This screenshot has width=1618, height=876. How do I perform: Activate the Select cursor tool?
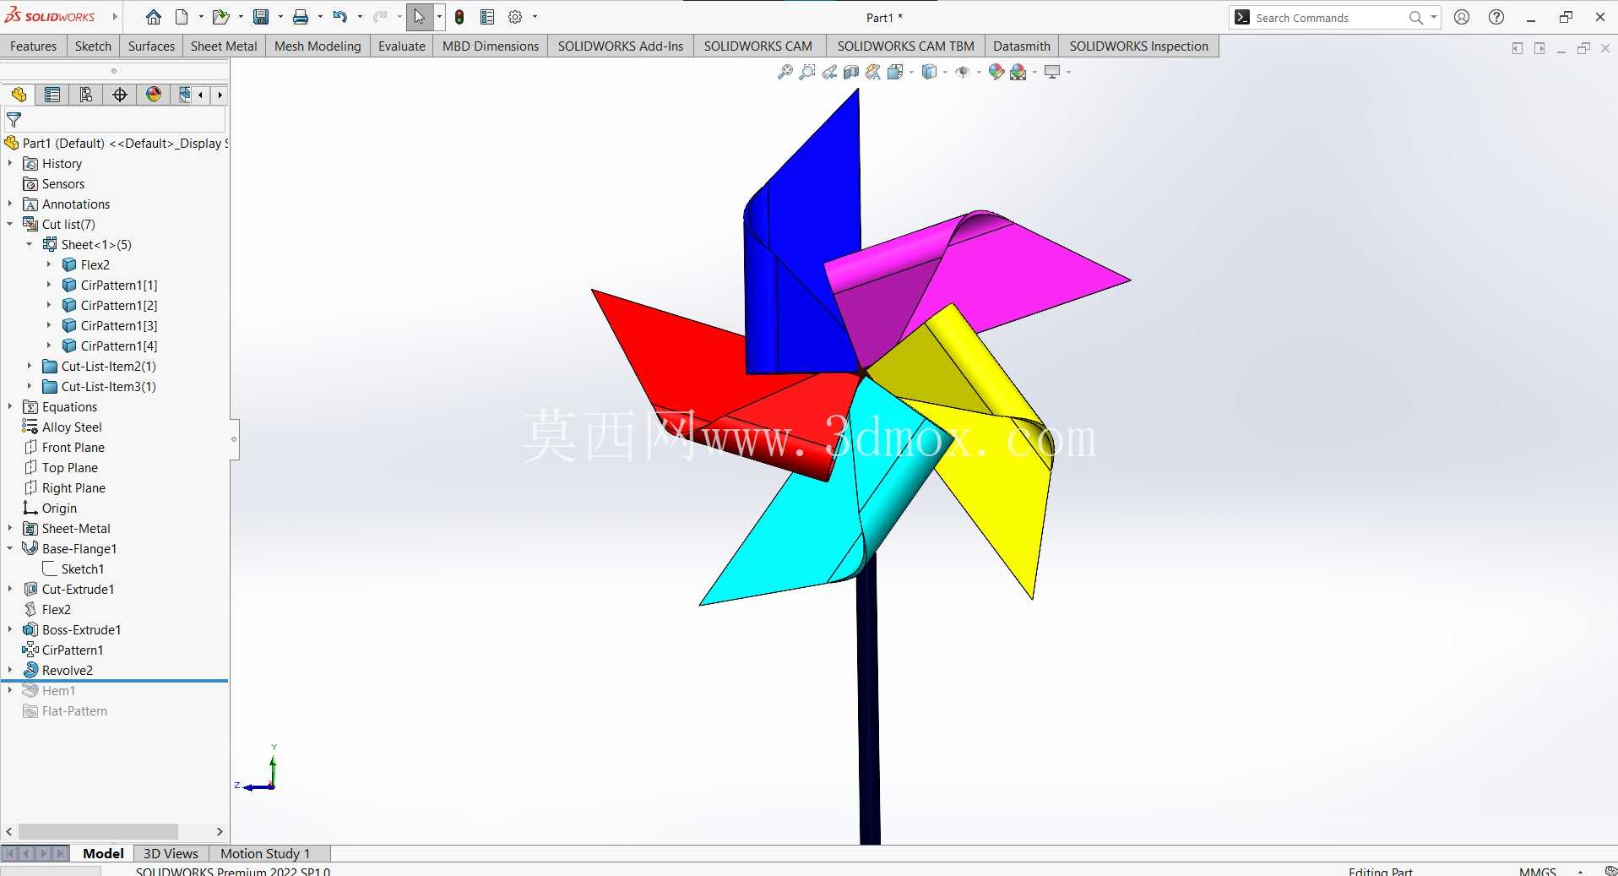420,17
